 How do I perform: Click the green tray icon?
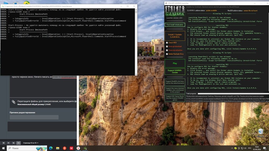pos(235,148)
